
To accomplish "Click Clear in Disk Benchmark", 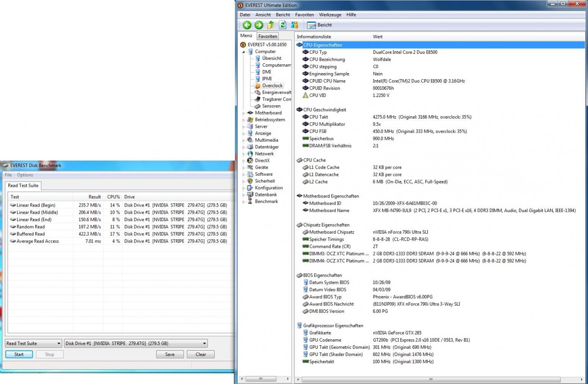I will [x=201, y=354].
